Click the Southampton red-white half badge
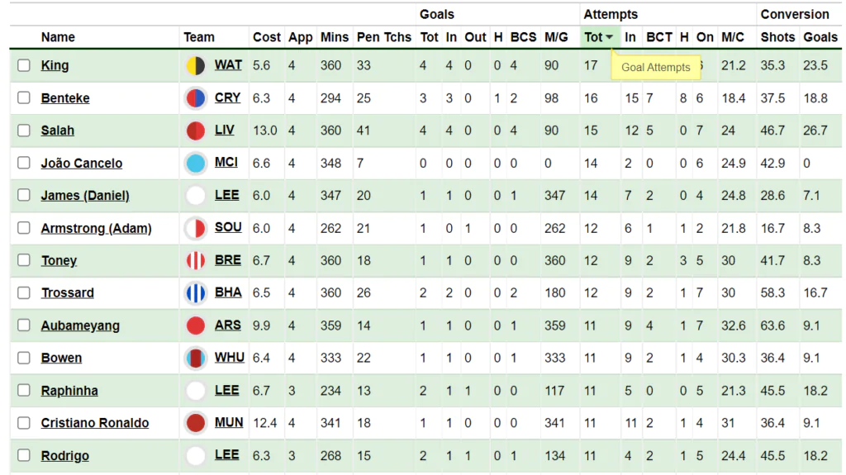 point(195,228)
